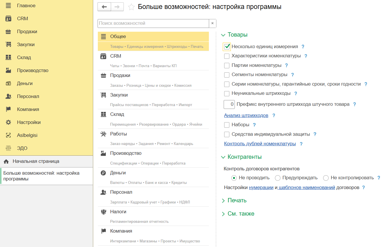Image resolution: width=382 pixels, height=247 pixels.
Task: Select the Предупреждать radio option
Action: click(278, 178)
